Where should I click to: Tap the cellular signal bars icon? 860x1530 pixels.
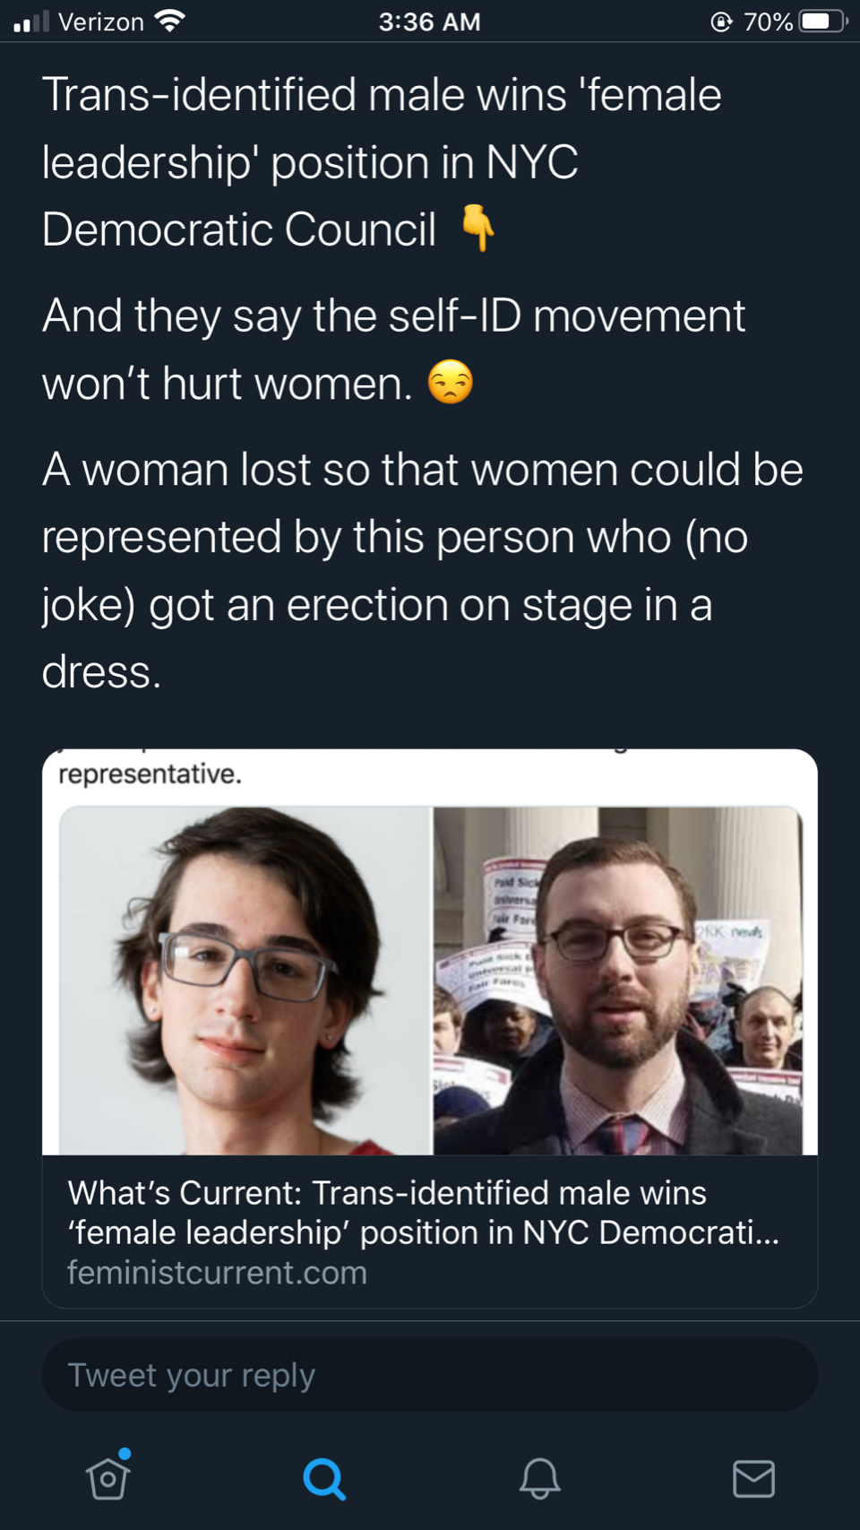[30, 22]
